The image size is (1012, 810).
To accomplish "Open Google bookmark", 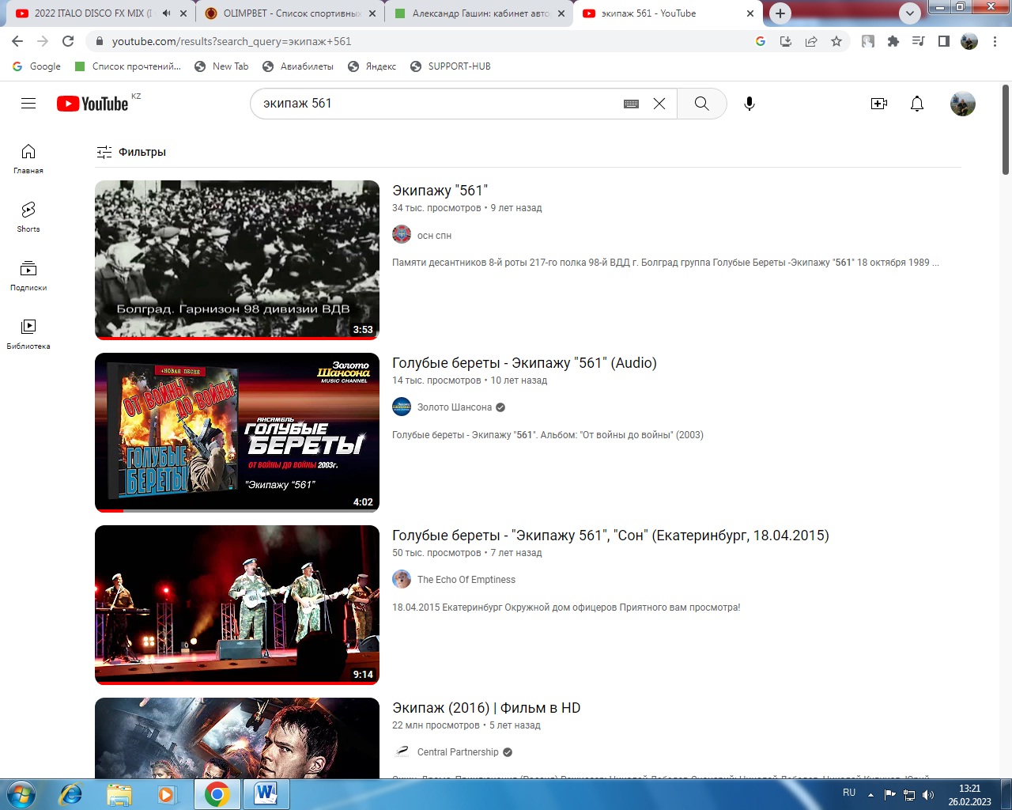I will 36,66.
